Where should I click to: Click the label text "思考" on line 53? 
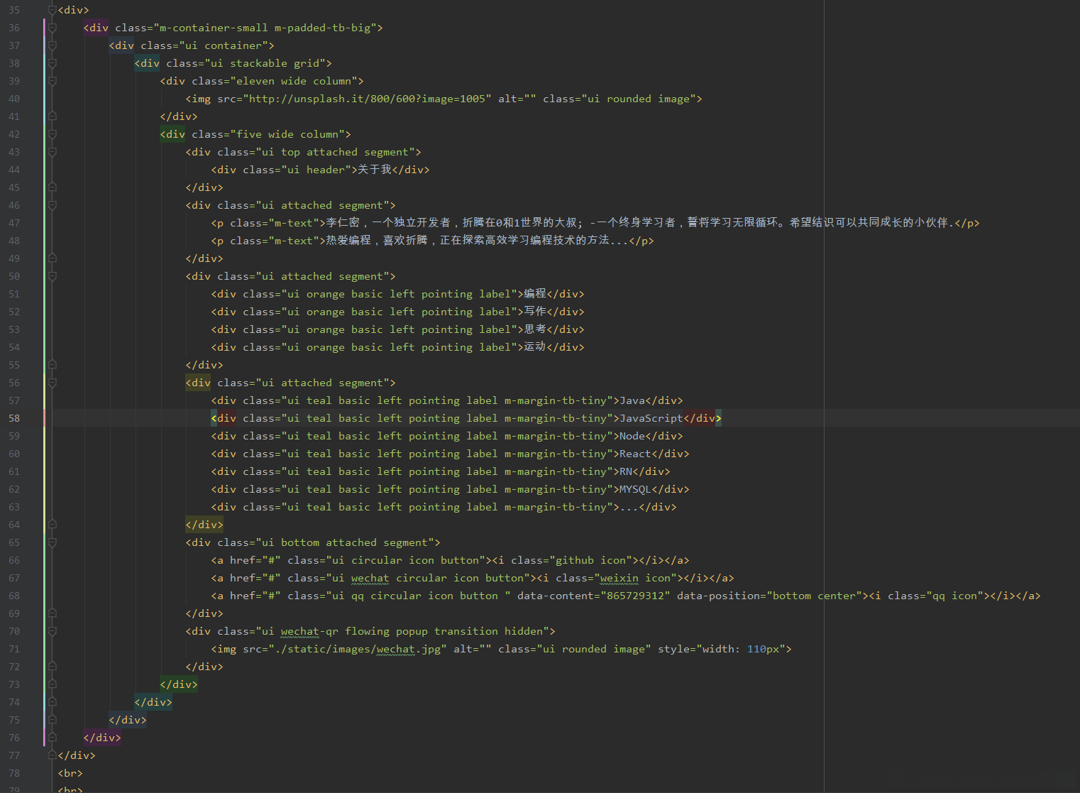[535, 329]
